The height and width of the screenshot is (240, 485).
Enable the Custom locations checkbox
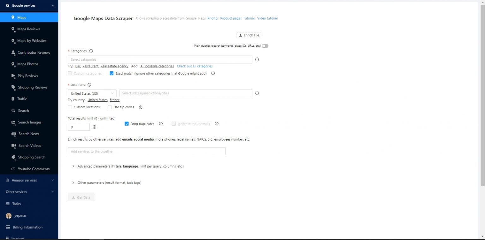[70, 107]
